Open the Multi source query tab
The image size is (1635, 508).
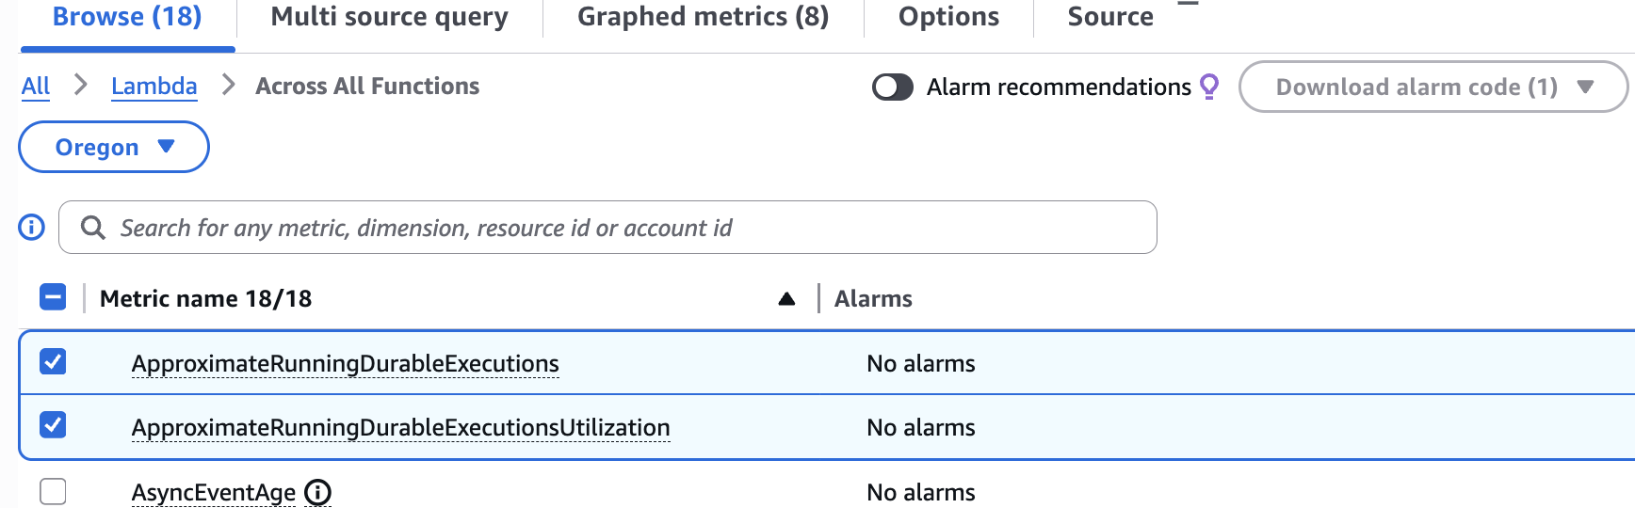(x=389, y=17)
